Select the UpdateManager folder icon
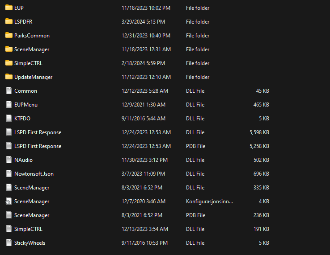The height and width of the screenshot is (255, 330). (x=9, y=77)
